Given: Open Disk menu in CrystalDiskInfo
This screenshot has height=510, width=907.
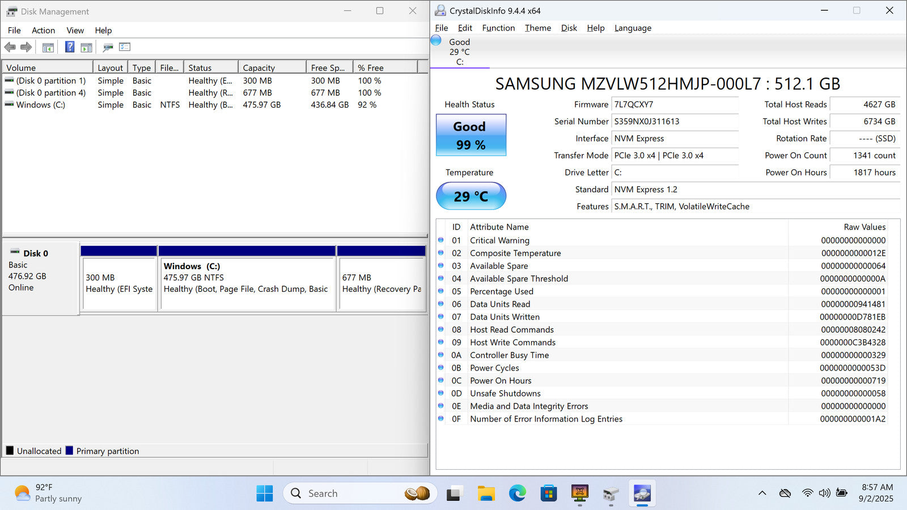Looking at the screenshot, I should [569, 28].
